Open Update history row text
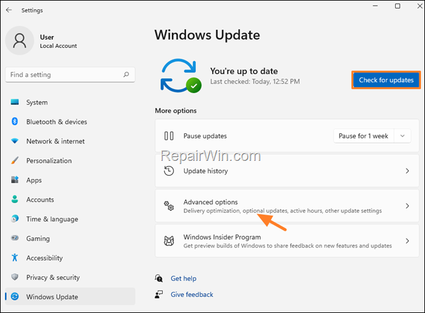 click(206, 171)
